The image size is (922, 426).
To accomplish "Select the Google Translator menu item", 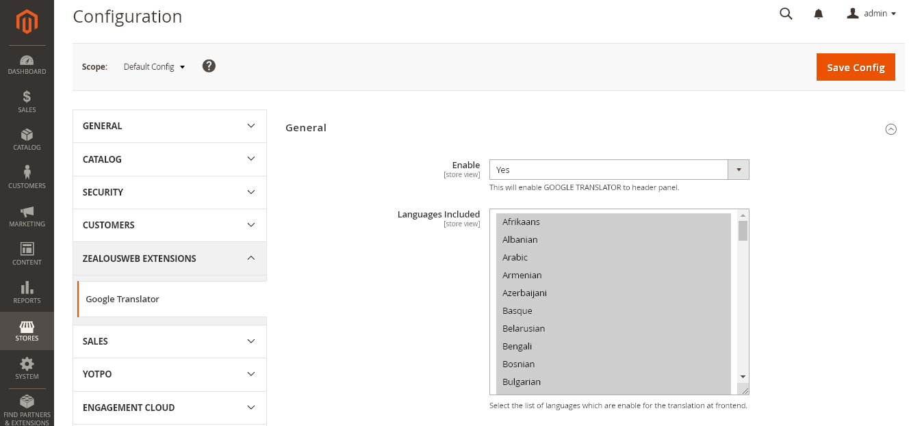I will 123,299.
